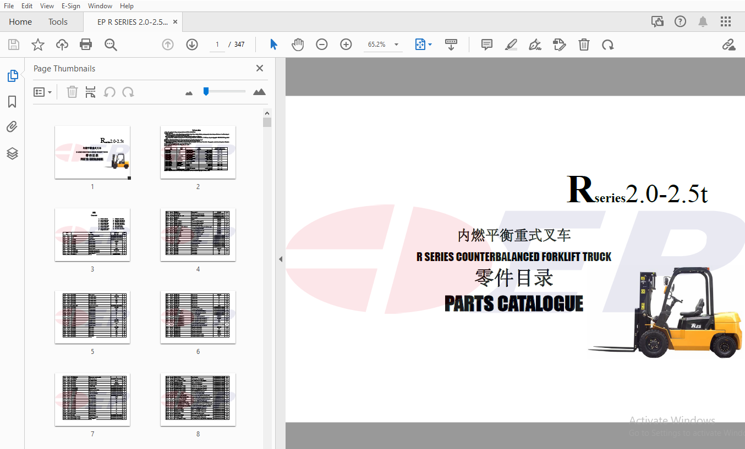The image size is (745, 449).
Task: Open the fit page options dropdown
Action: [x=423, y=45]
